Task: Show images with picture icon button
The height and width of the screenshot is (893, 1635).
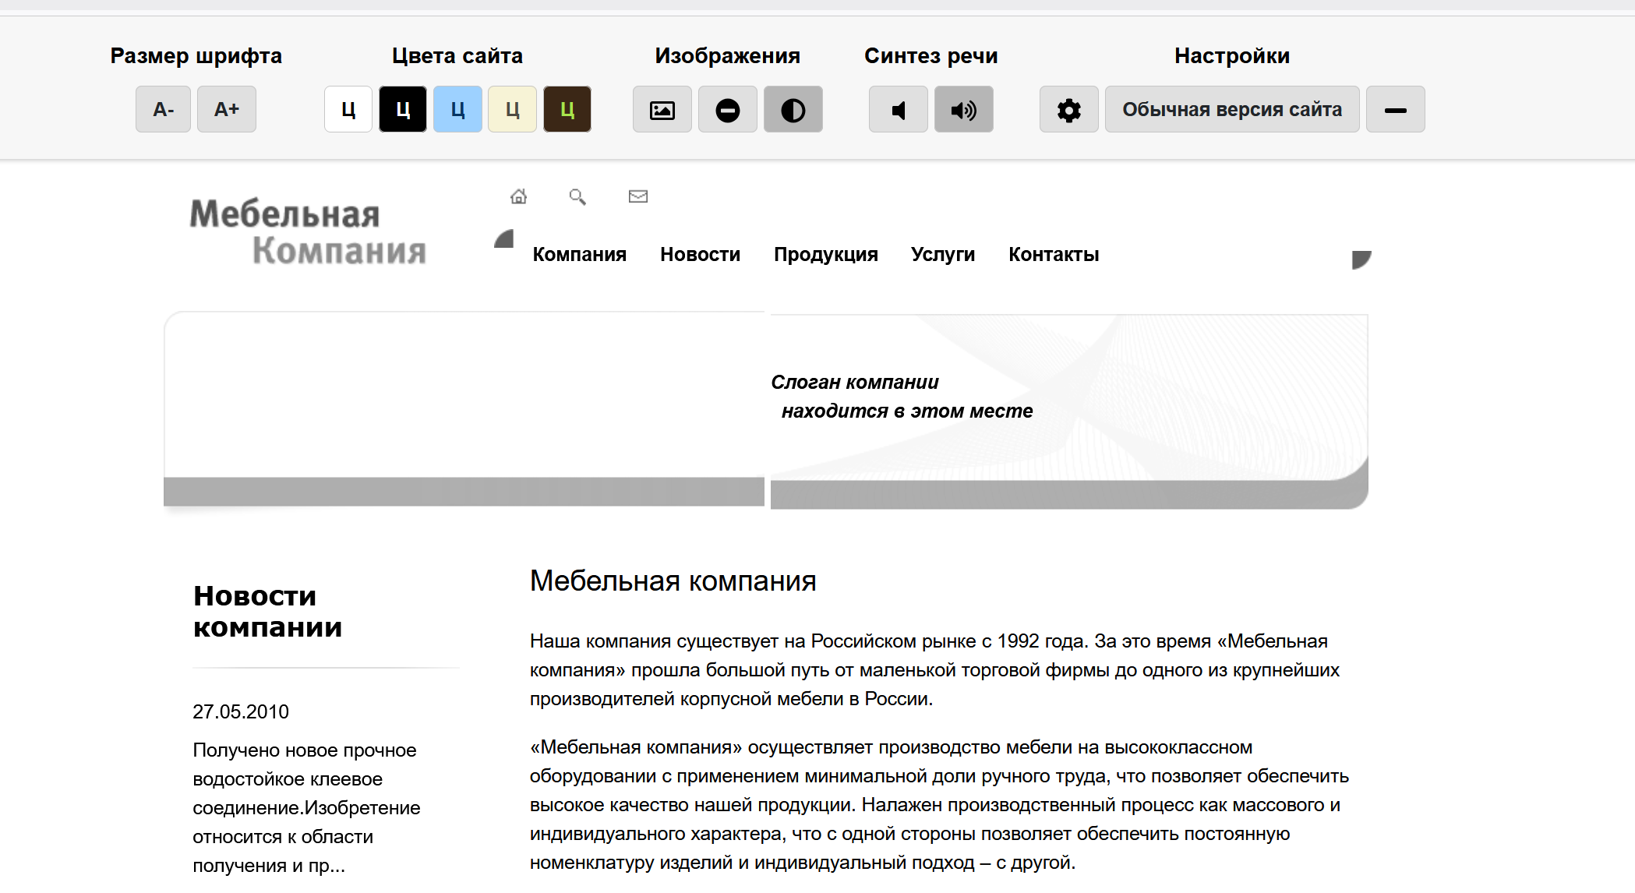Action: click(662, 110)
